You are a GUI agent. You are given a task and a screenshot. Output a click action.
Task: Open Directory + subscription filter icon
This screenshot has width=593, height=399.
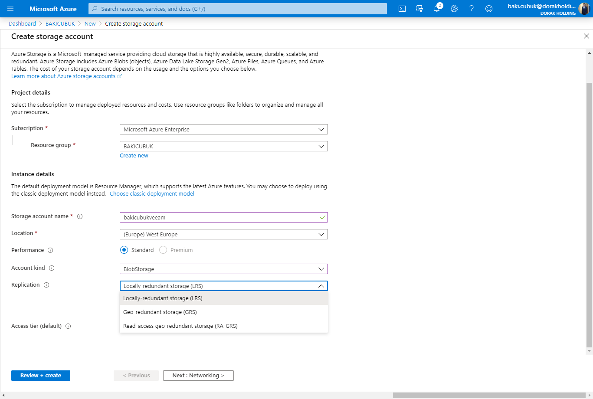coord(419,9)
